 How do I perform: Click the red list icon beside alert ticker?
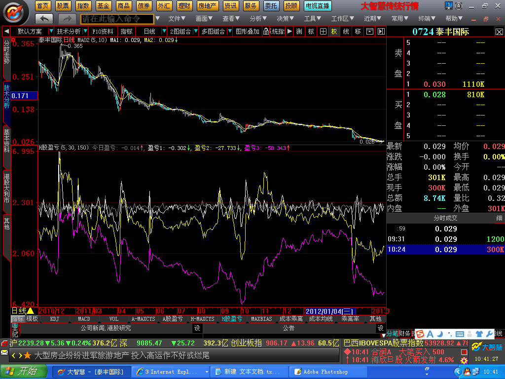464,351
